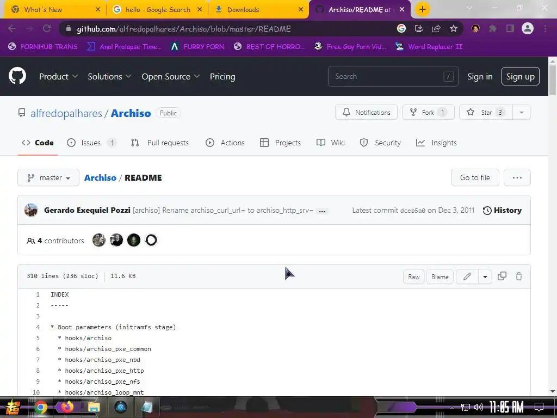Screen dimensions: 557x418
Task: View the file with the Raw button
Action: pyautogui.click(x=413, y=276)
